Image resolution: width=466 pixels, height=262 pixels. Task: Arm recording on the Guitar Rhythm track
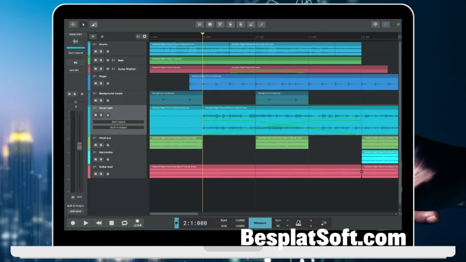coord(108,68)
